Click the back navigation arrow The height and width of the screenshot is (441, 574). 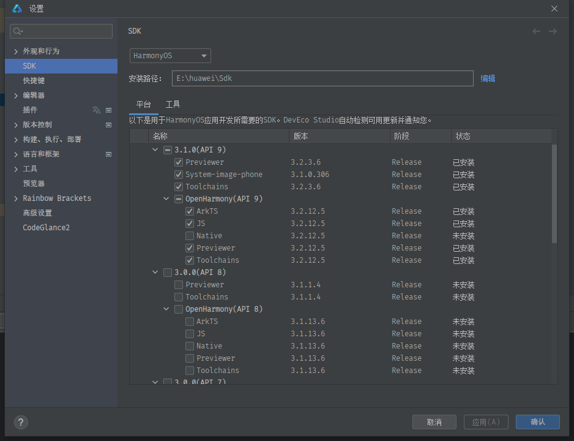click(x=536, y=31)
